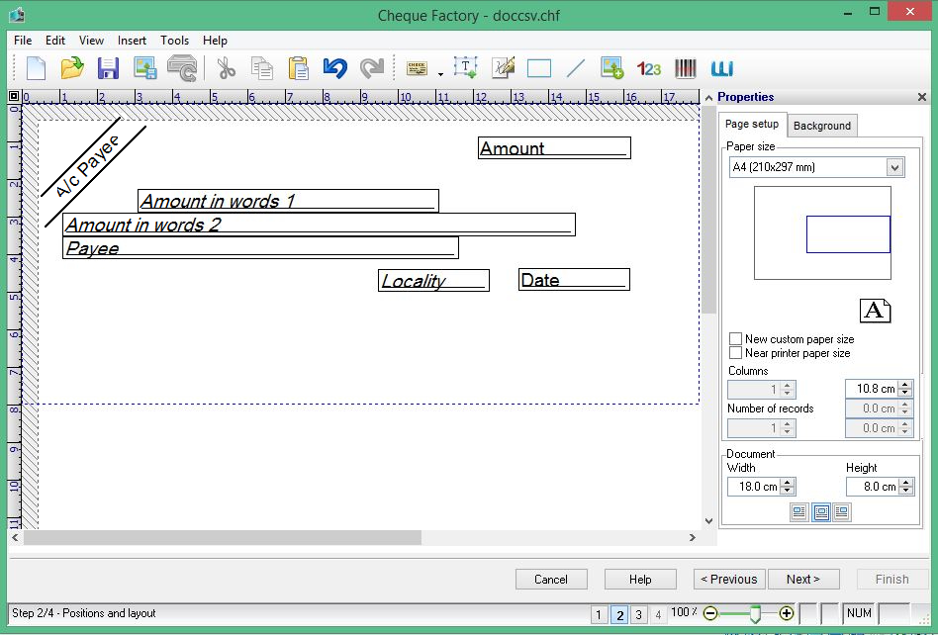Collapse the Properties panel chevron
Image resolution: width=938 pixels, height=635 pixels.
click(708, 98)
